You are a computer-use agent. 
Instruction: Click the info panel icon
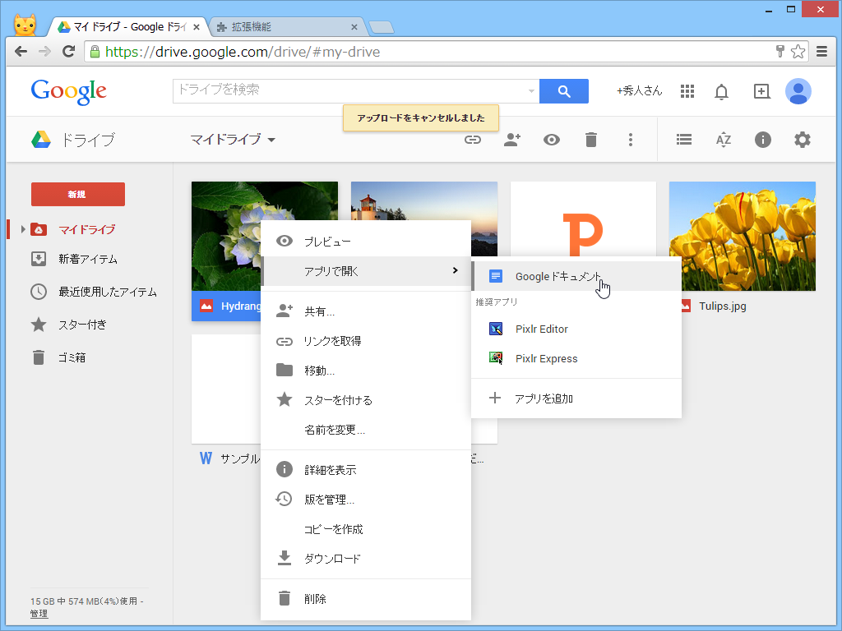tap(762, 140)
